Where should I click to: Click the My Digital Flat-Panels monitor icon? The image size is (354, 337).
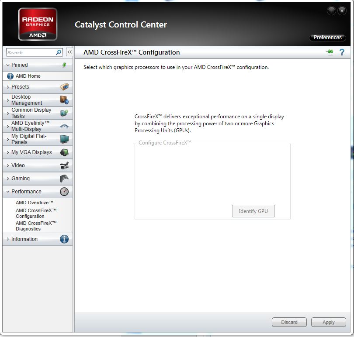click(x=64, y=139)
